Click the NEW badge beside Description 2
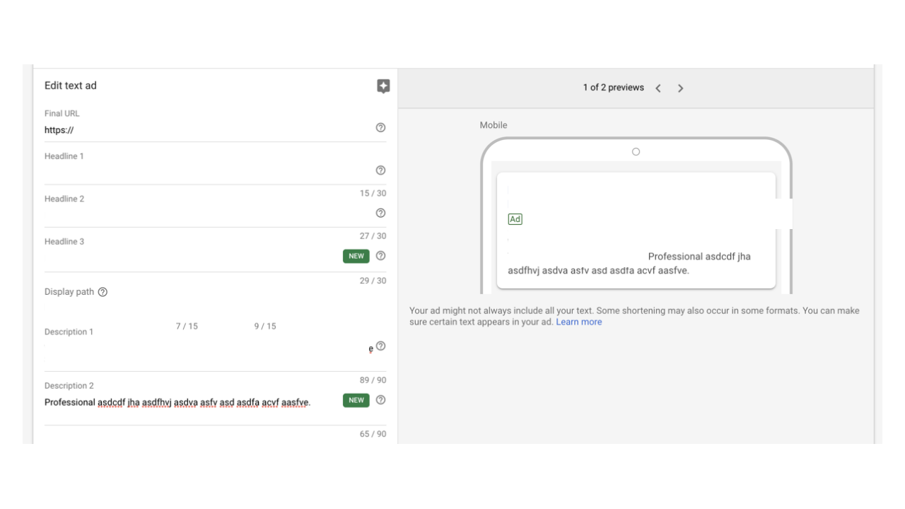The width and height of the screenshot is (905, 509). [356, 400]
